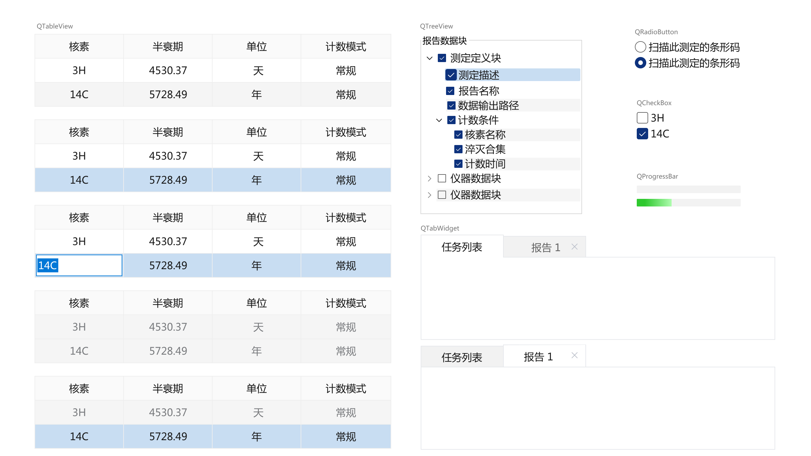Click the 14C cell edit field

pyautogui.click(x=79, y=265)
